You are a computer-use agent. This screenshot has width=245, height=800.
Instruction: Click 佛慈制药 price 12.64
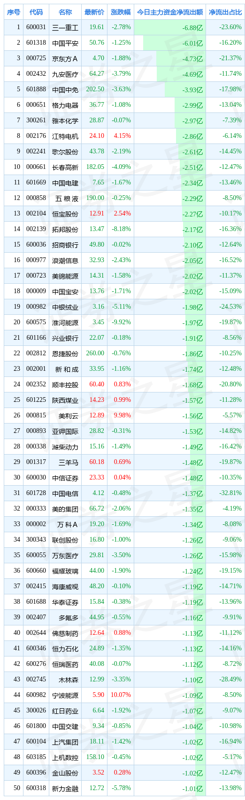[97, 633]
